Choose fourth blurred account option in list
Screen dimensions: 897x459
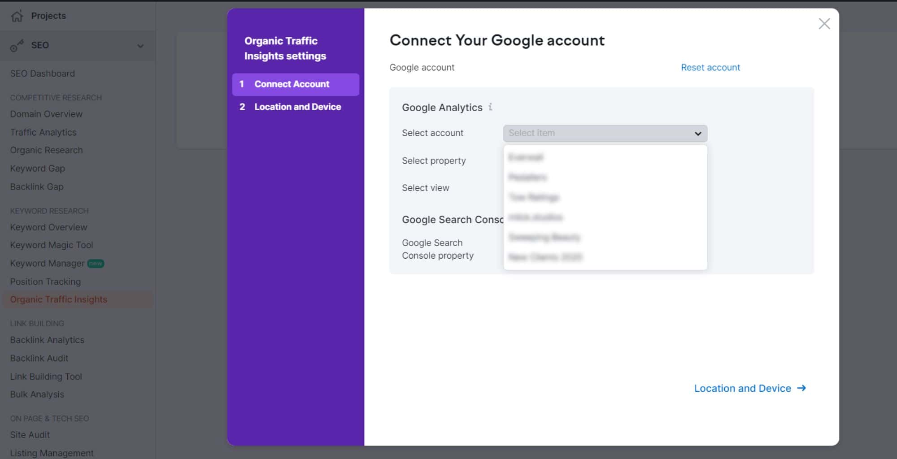pos(605,217)
